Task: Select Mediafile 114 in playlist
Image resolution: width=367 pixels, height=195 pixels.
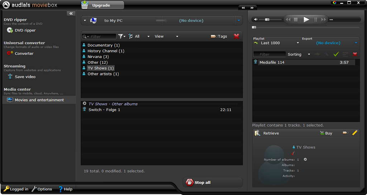Action: pyautogui.click(x=304, y=62)
